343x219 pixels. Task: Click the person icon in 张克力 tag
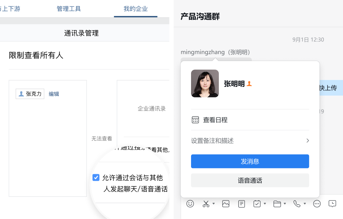click(21, 94)
